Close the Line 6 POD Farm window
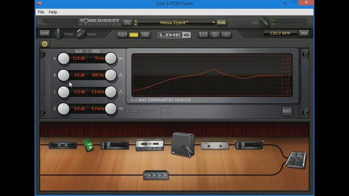 click(306, 2)
